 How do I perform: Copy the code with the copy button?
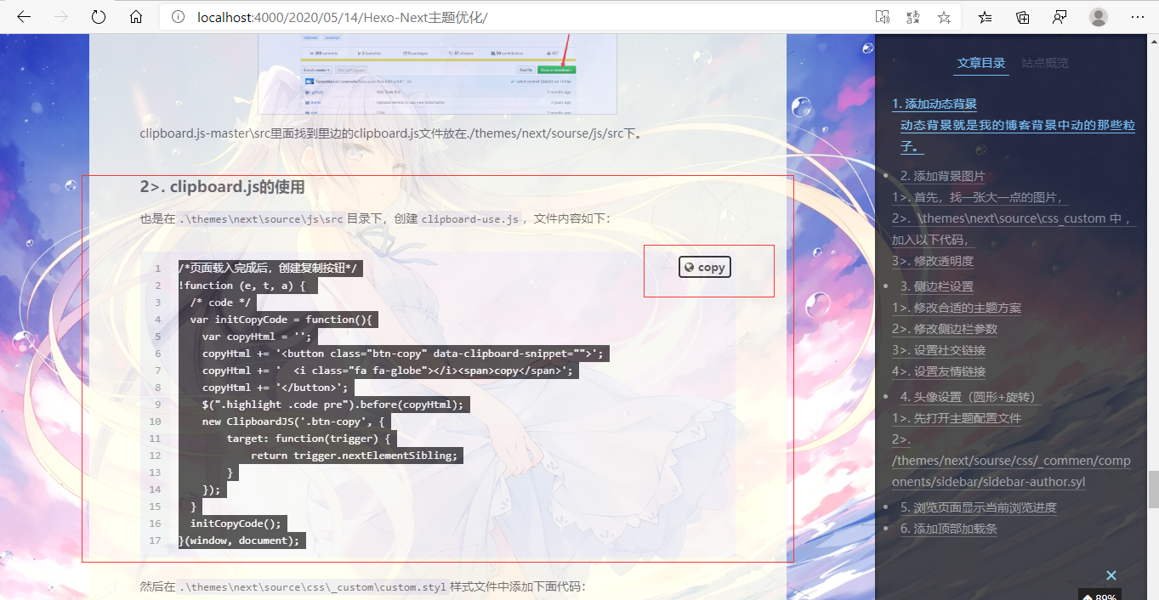(705, 267)
